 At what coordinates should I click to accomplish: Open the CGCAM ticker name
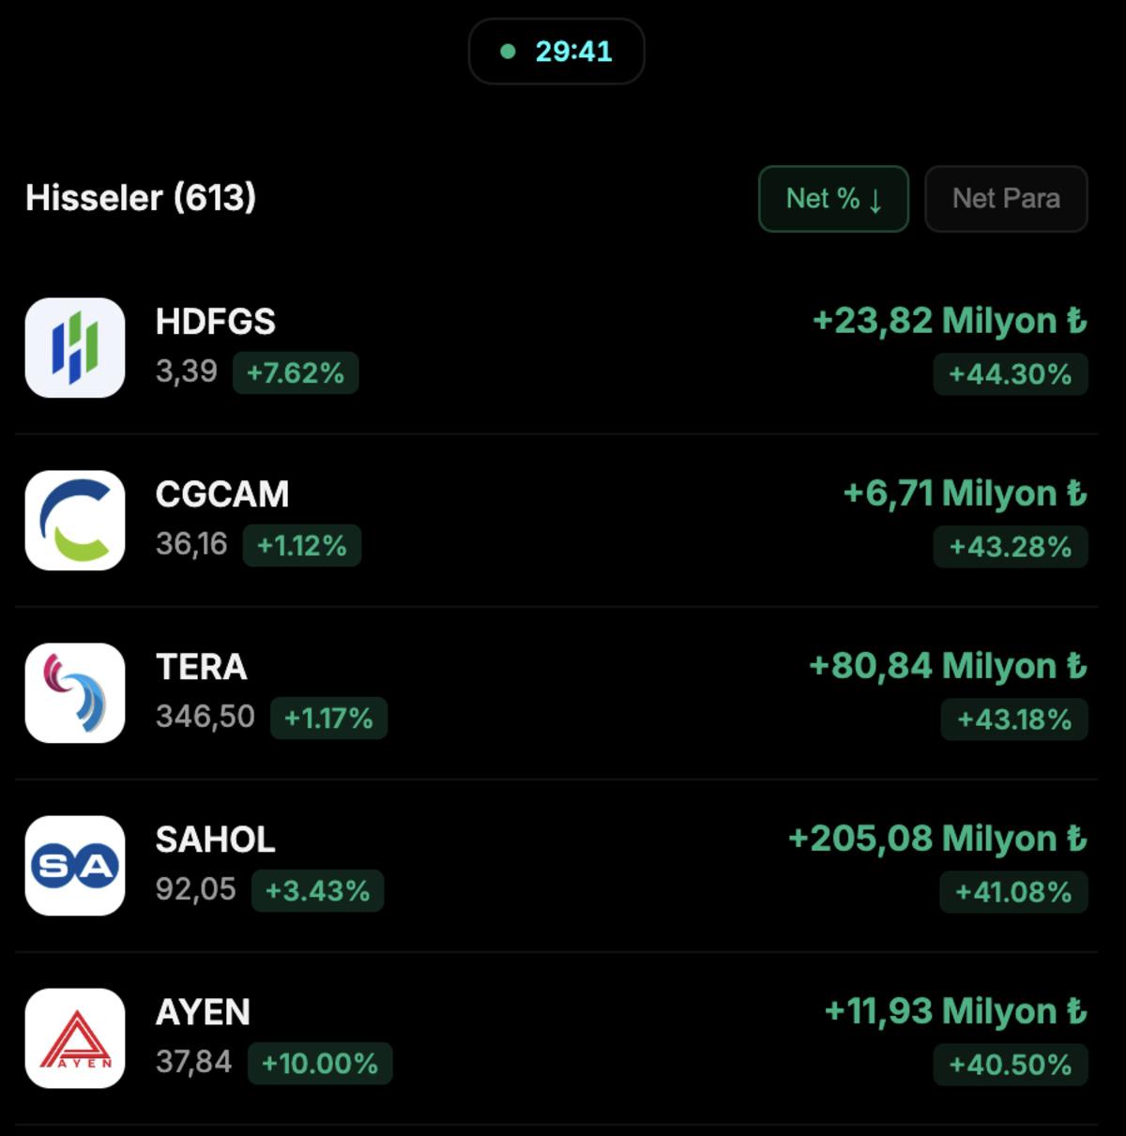tap(222, 494)
